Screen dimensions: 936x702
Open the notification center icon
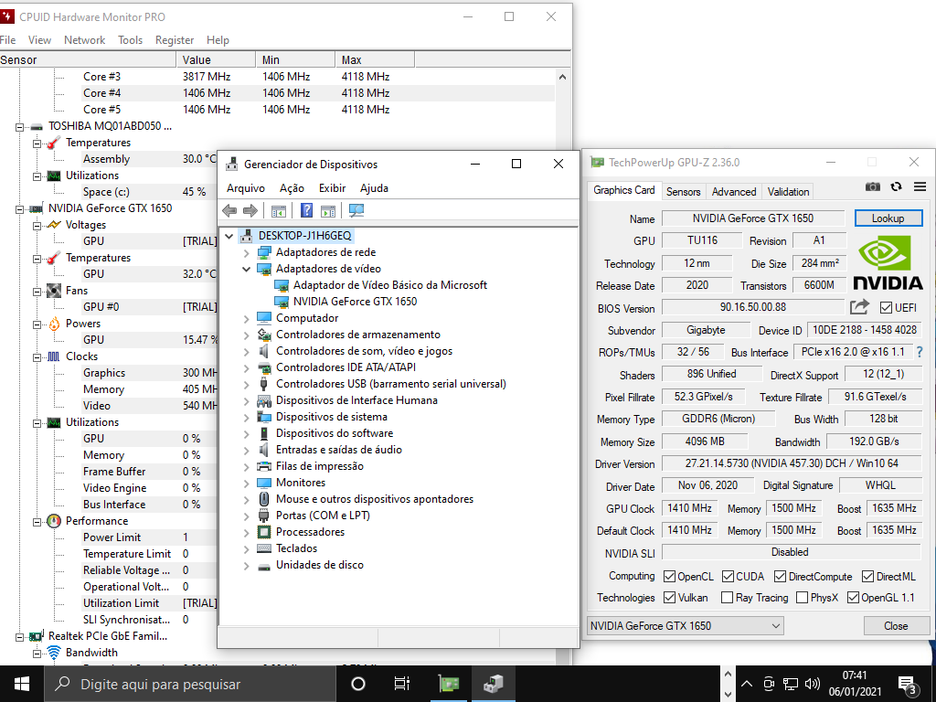click(x=908, y=686)
